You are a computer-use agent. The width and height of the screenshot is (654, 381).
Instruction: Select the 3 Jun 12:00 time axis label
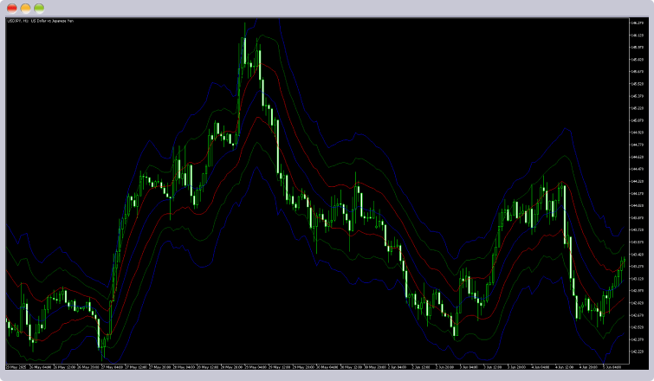[493, 367]
